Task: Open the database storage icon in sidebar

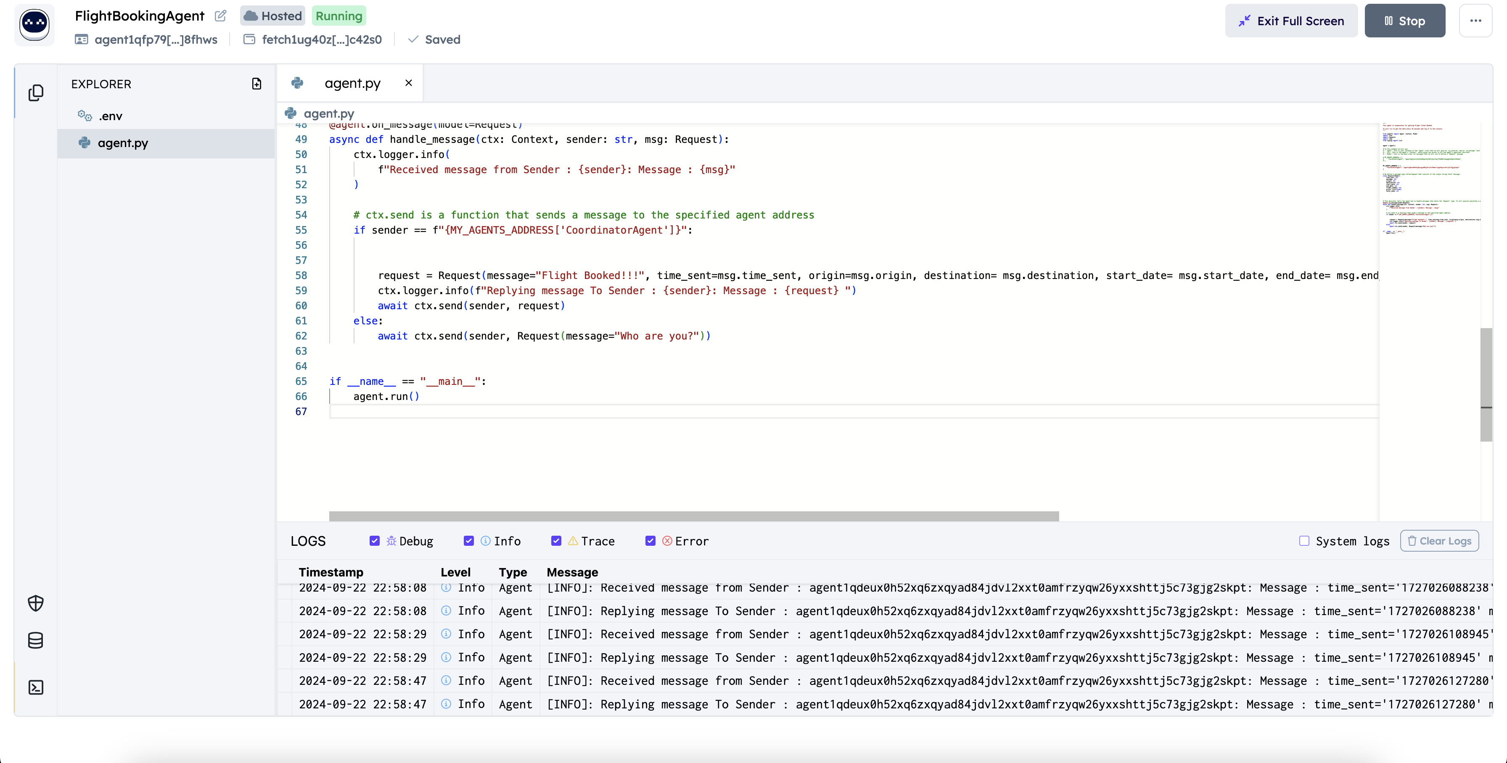Action: coord(36,641)
